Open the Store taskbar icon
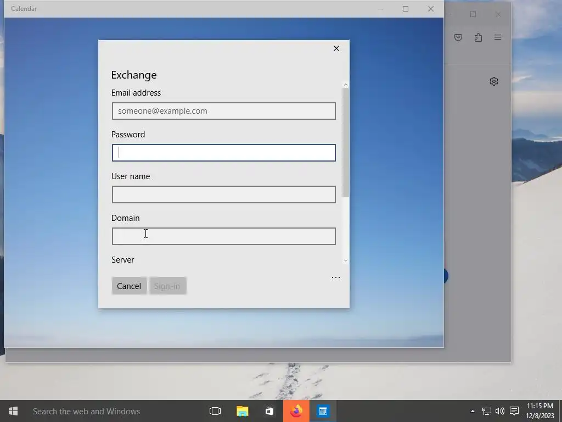 tap(269, 411)
